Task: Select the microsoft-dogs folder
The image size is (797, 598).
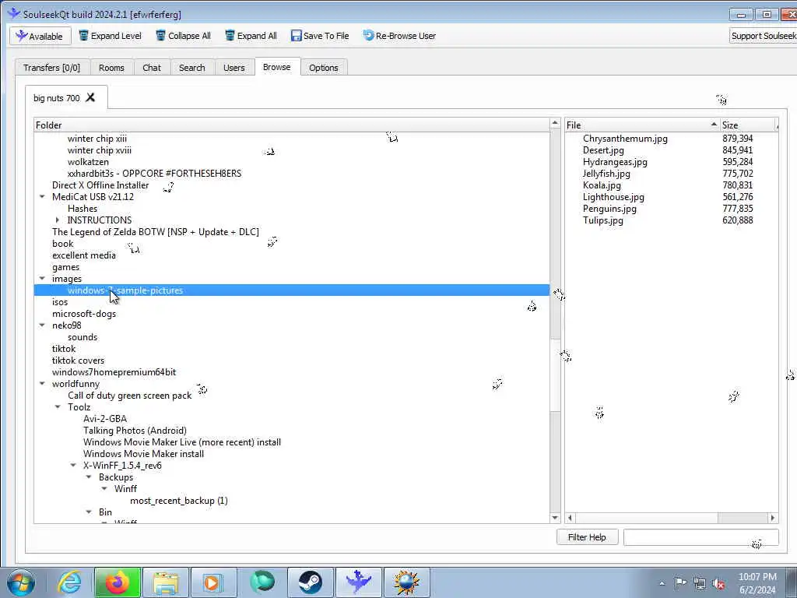Action: (84, 314)
